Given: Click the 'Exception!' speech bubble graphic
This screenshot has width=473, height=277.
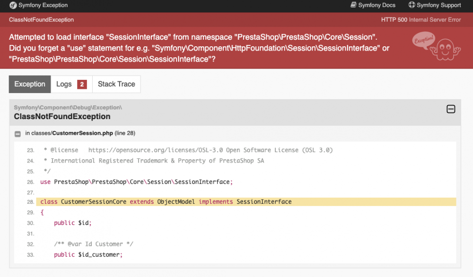Looking at the screenshot, I should click(x=422, y=40).
